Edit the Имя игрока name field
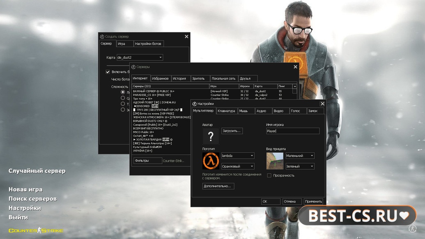This screenshot has height=239, width=425. (293, 131)
